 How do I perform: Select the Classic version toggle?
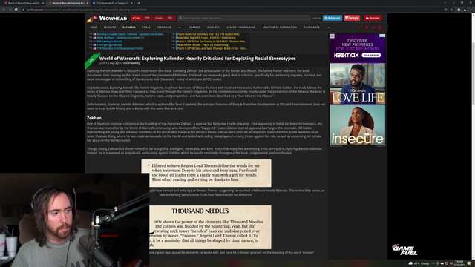[x=159, y=18]
